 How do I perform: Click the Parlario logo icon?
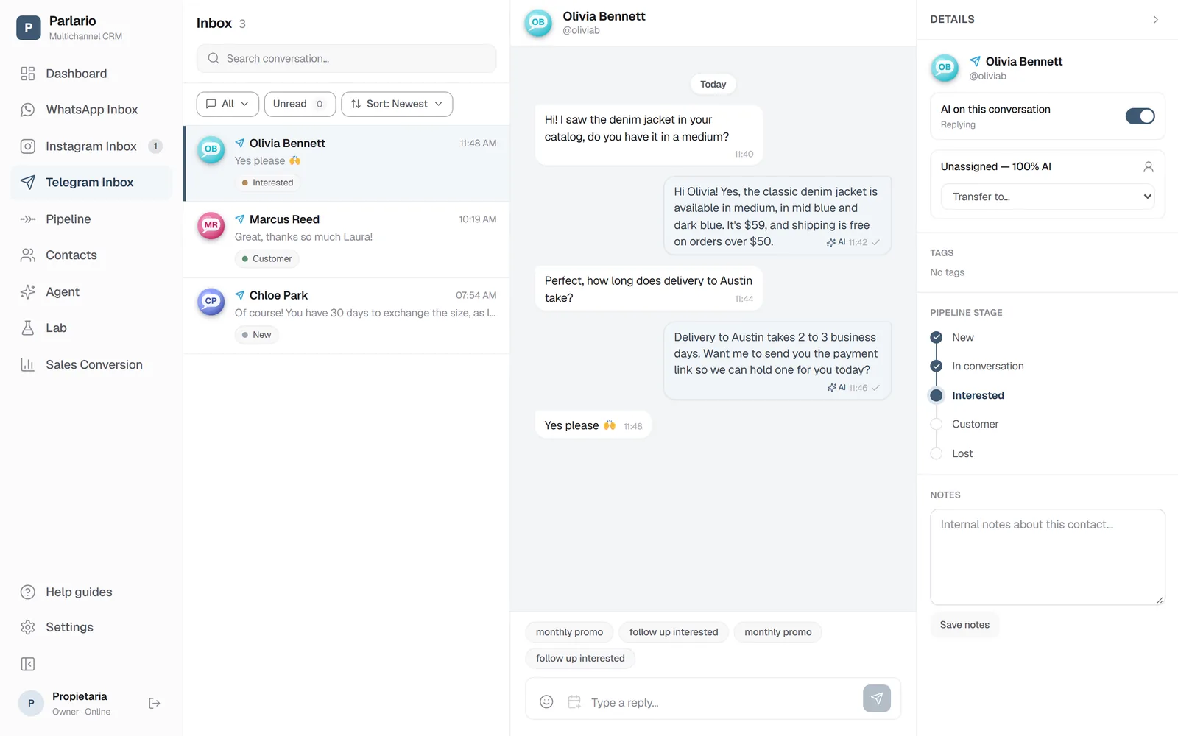29,28
